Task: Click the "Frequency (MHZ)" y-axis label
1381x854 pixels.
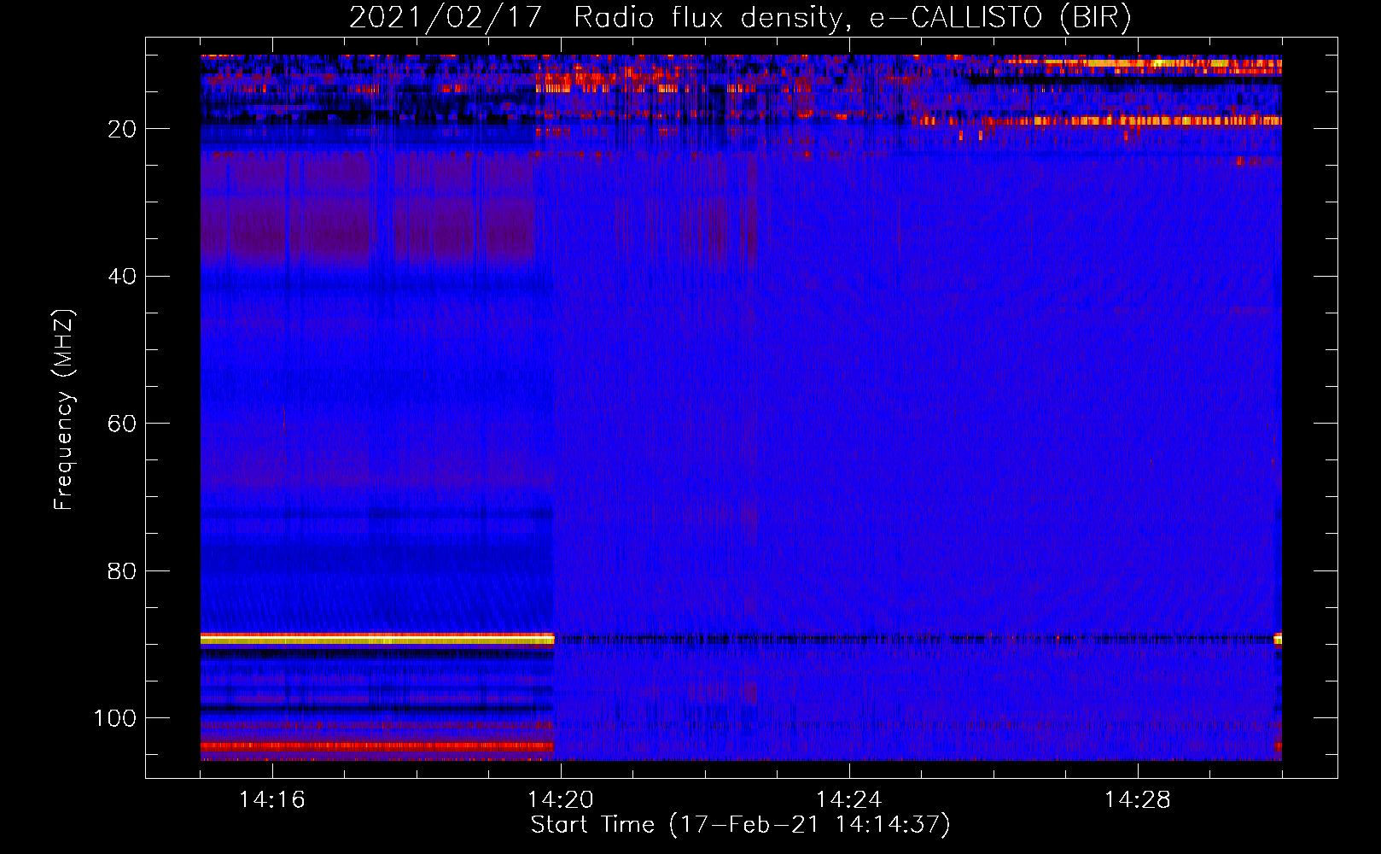Action: (x=64, y=409)
